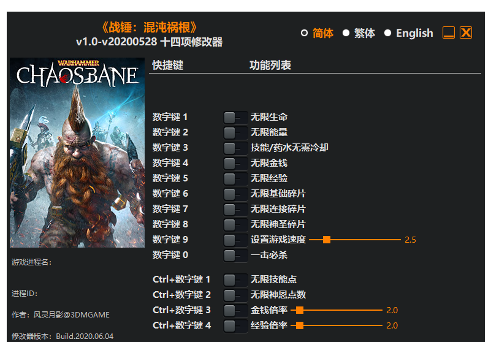Toggle 技能/药水无需冷却 switch
The height and width of the screenshot is (342, 491).
coord(235,148)
